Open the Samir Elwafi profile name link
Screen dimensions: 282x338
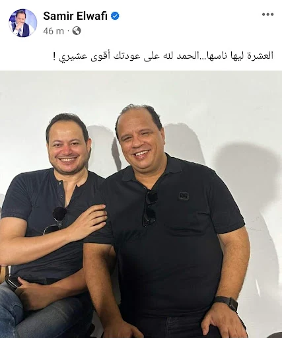point(75,16)
